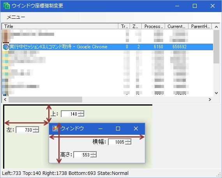Image resolution: width=222 pixels, height=178 pixels.
Task: Focus the 上 (top) value field
Action: [x=69, y=114]
